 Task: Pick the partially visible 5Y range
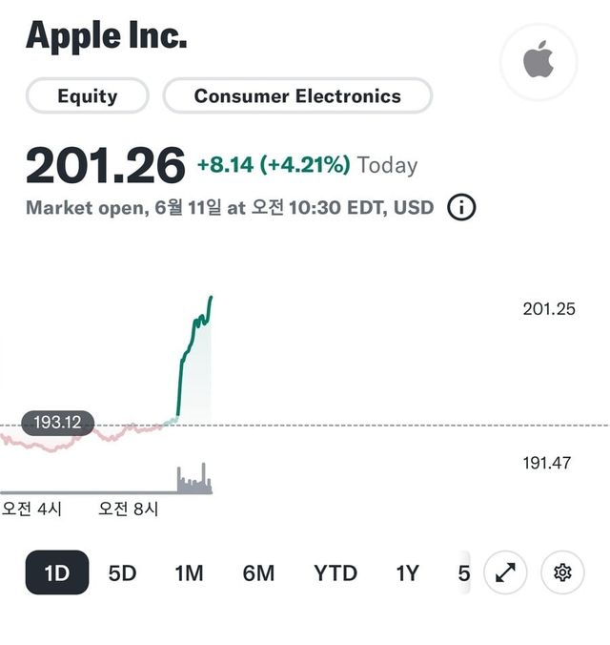(463, 572)
